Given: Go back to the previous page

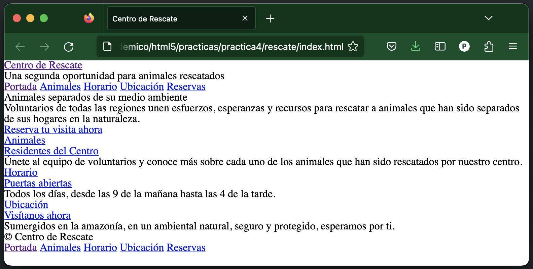Looking at the screenshot, I should click(21, 47).
